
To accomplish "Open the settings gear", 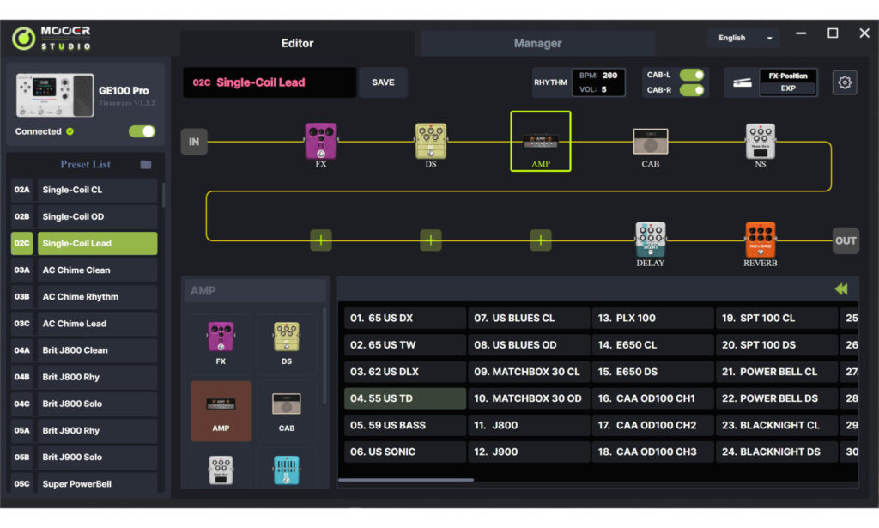I will tap(845, 82).
